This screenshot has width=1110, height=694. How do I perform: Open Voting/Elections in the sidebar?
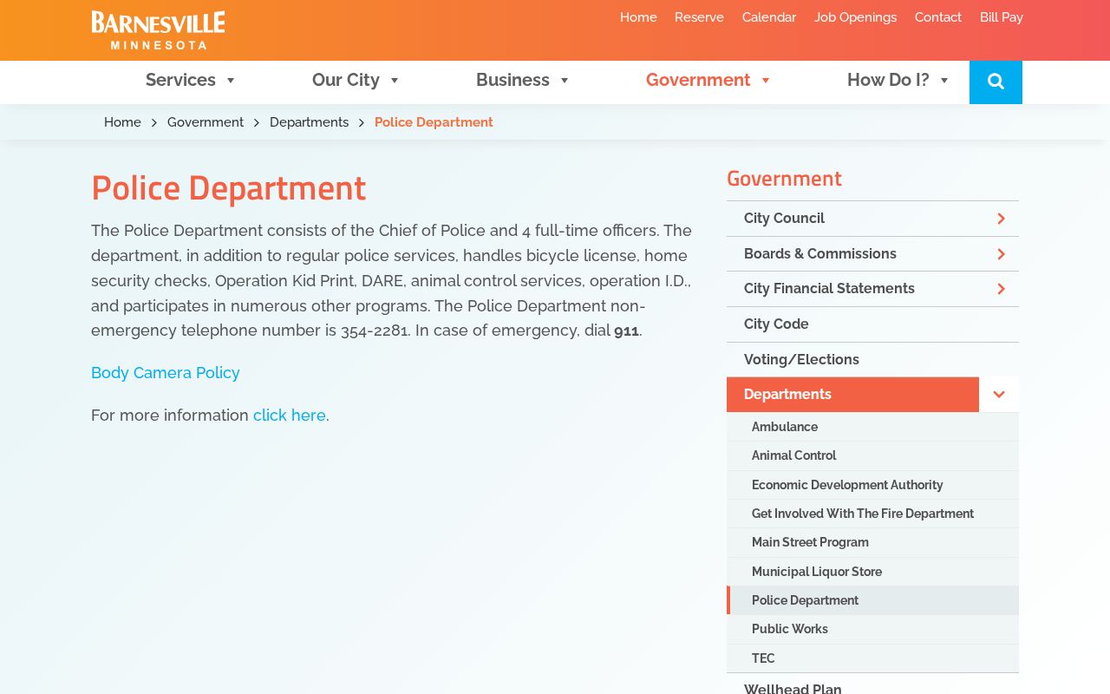(x=872, y=360)
